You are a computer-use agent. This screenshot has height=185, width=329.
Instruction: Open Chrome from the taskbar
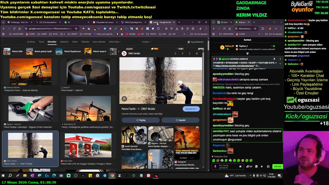(x=112, y=176)
